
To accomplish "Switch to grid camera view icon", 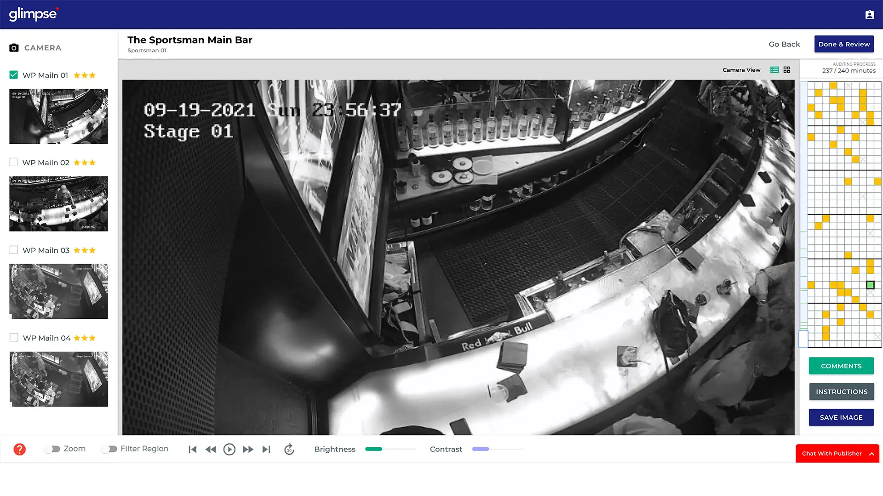I will click(x=787, y=70).
